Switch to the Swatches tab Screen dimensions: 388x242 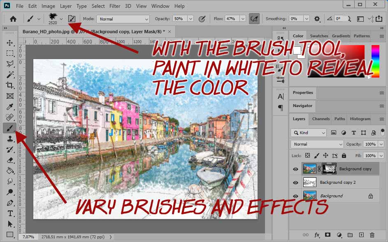[x=319, y=36]
